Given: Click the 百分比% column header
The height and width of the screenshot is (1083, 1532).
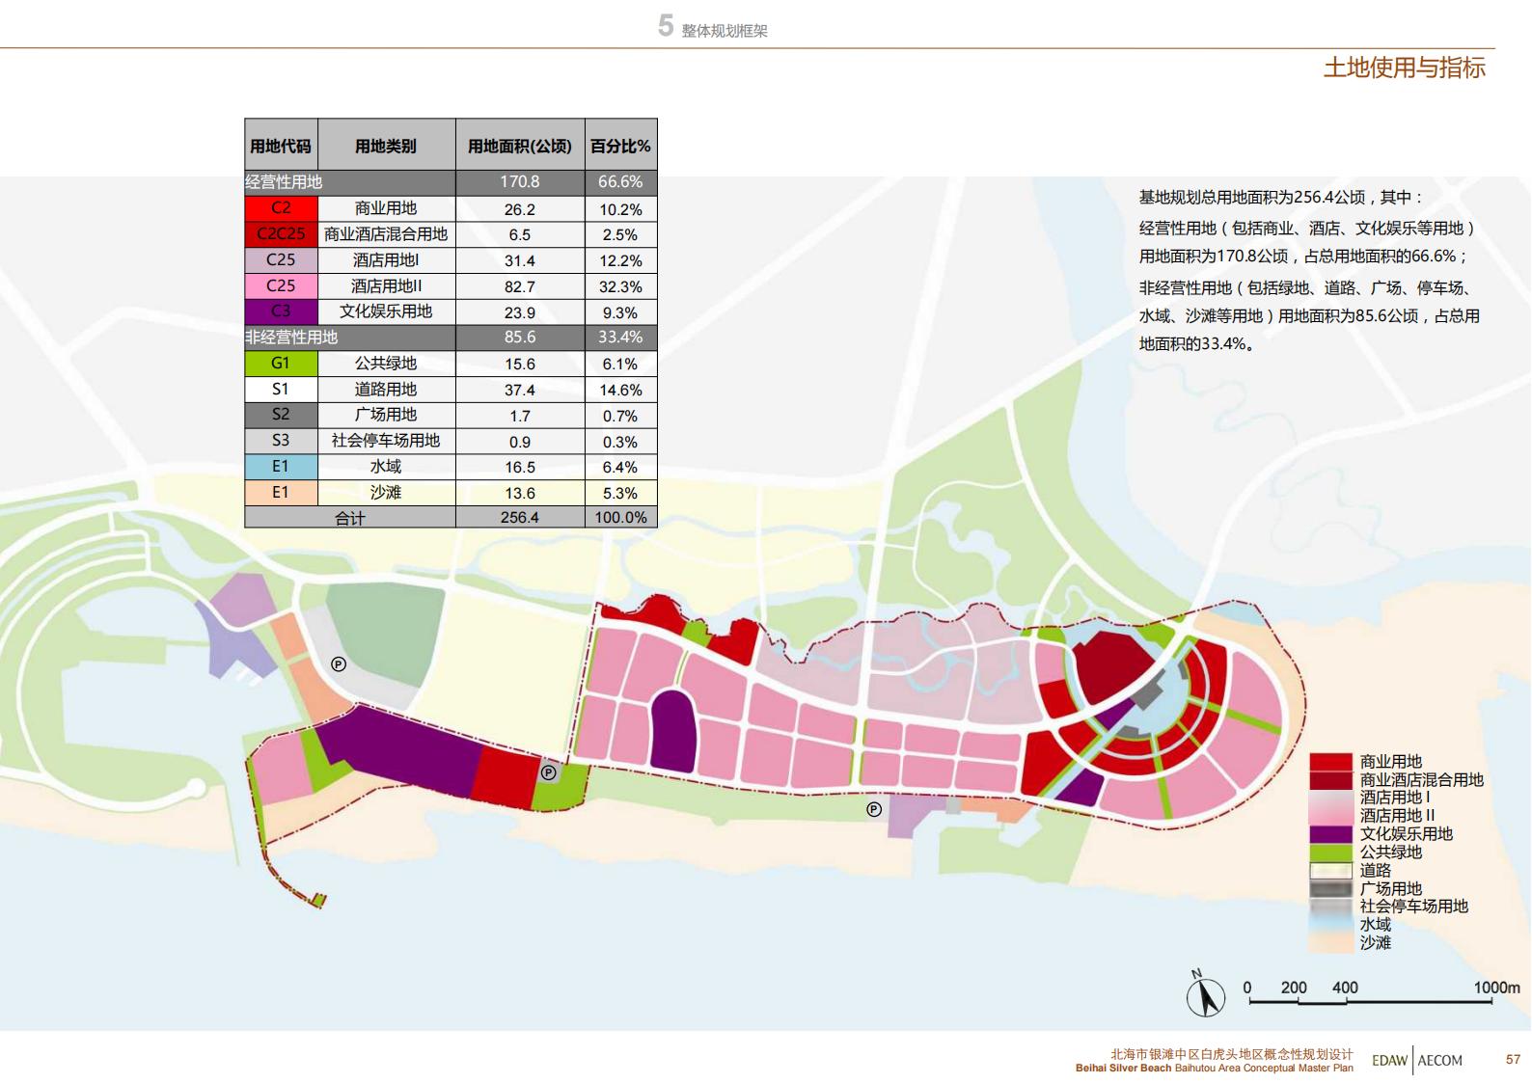Looking at the screenshot, I should 620,146.
